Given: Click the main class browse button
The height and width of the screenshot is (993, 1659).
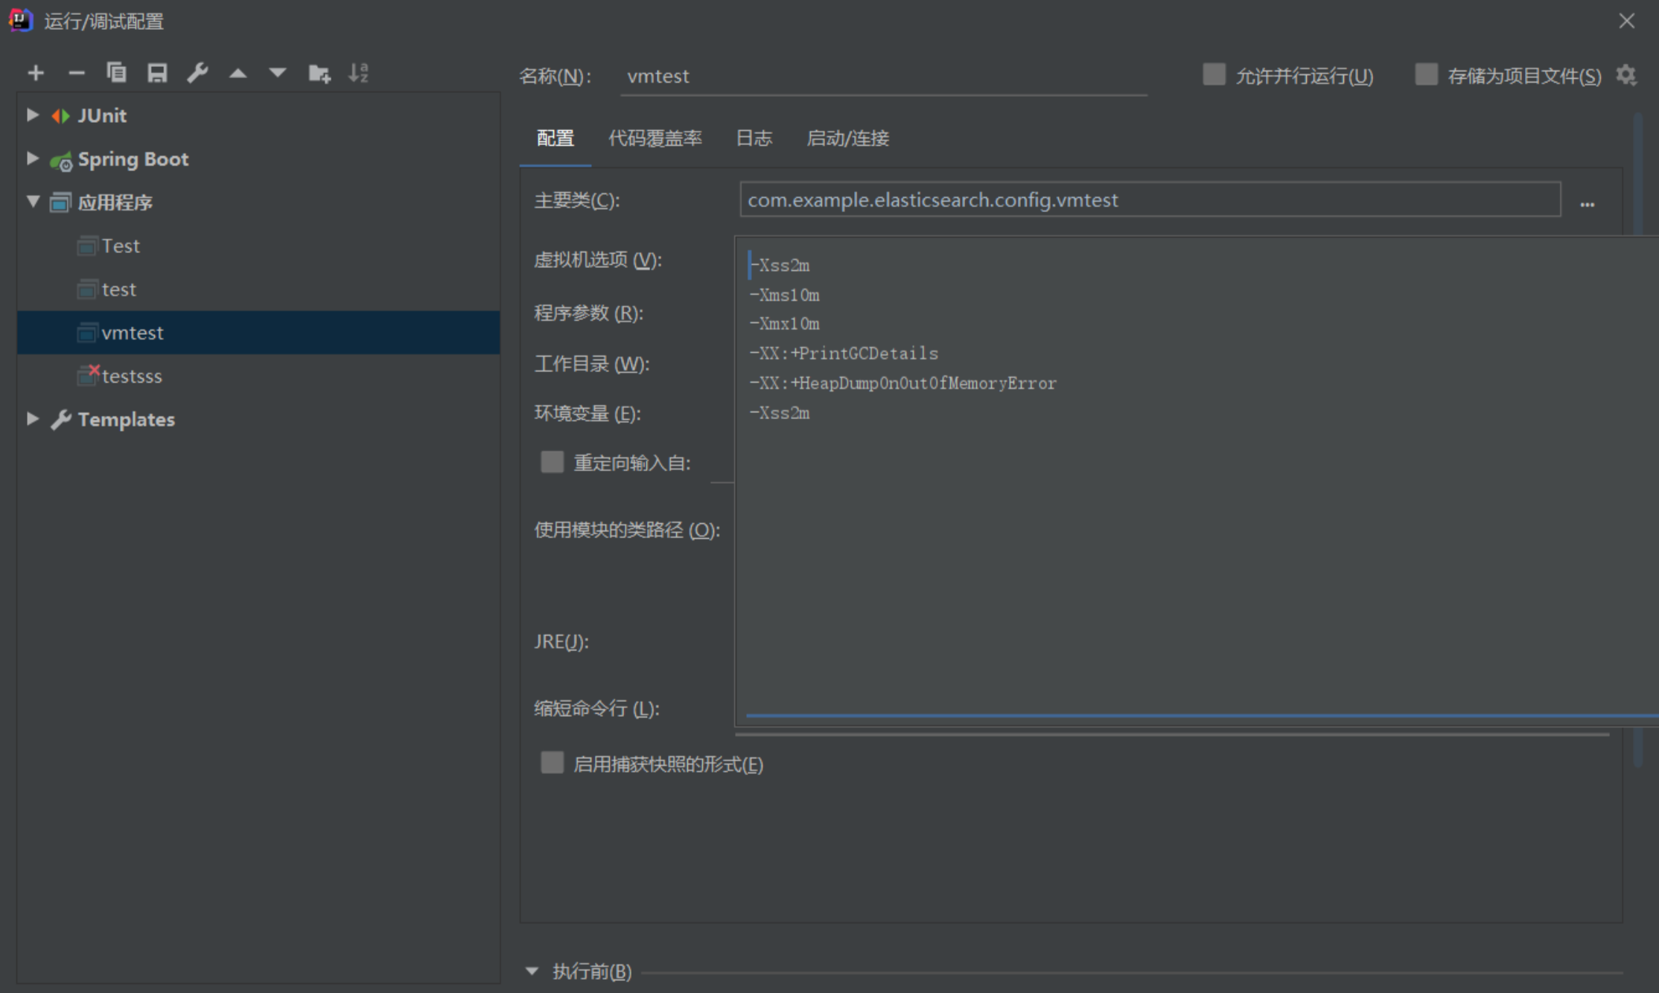Looking at the screenshot, I should click(x=1588, y=201).
